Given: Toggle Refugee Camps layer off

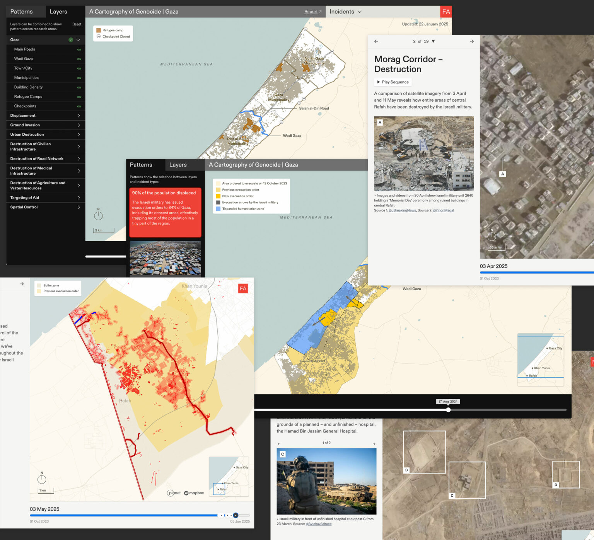Looking at the screenshot, I should point(79,97).
